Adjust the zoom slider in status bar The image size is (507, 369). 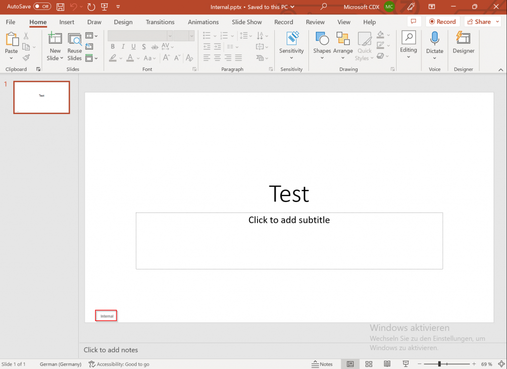point(439,364)
